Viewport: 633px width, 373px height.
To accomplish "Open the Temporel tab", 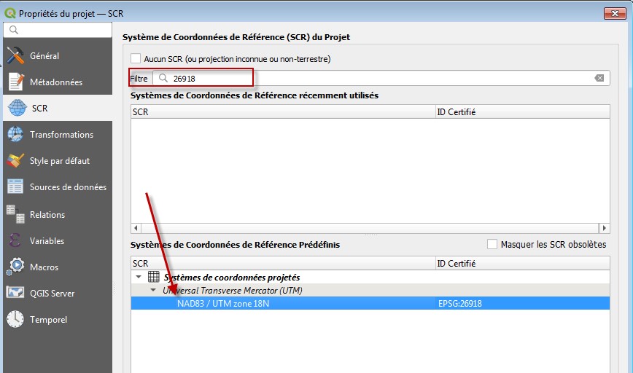I will [58, 319].
